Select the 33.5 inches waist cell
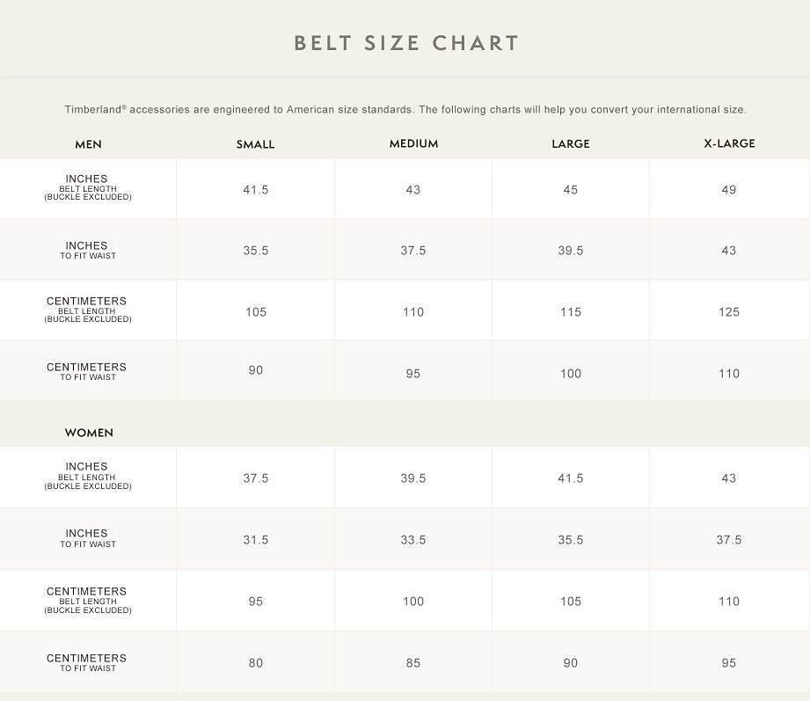Viewport: 810px width, 701px height. 413,540
